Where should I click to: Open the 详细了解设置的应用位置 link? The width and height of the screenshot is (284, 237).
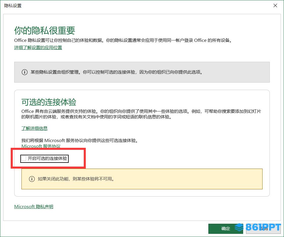point(38,48)
